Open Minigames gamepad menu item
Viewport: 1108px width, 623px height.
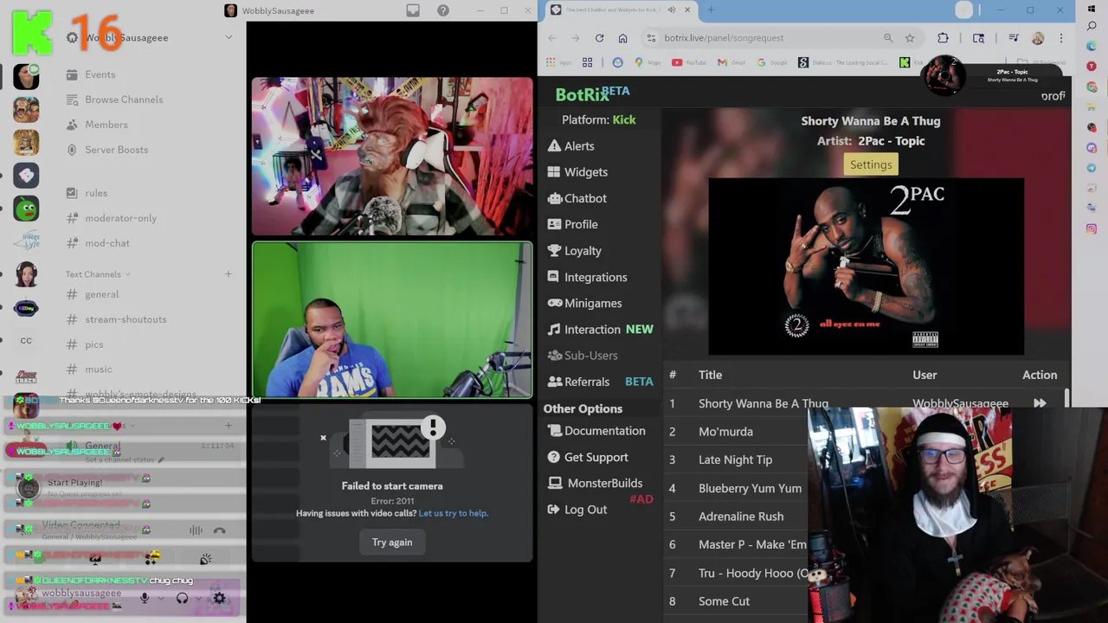(584, 303)
